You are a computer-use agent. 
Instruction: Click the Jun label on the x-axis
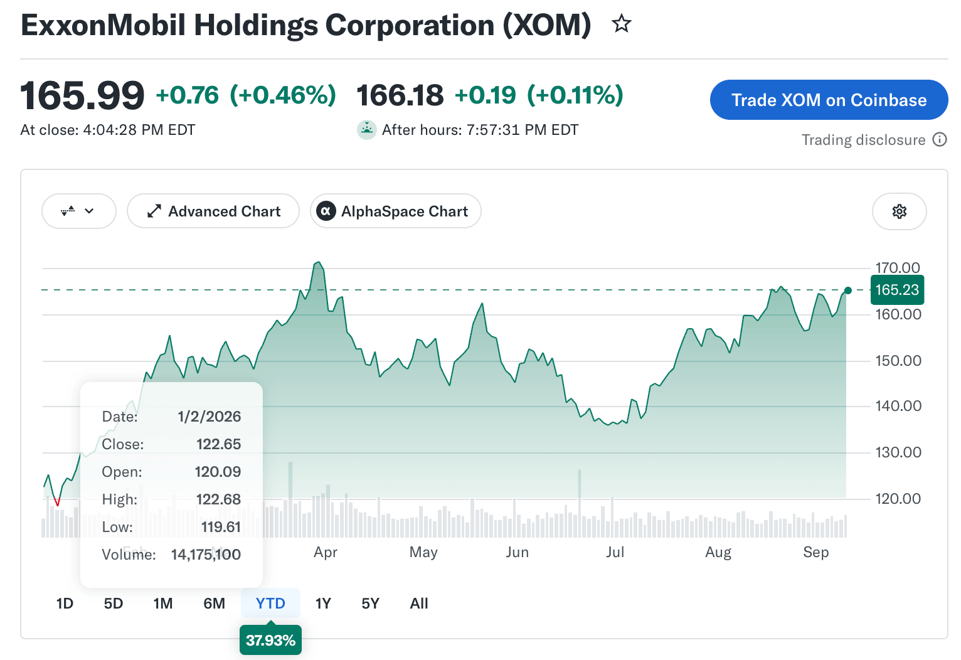[x=518, y=552]
